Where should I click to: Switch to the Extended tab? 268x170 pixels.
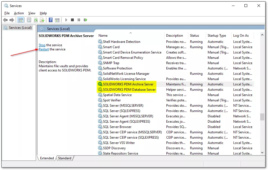[47, 158]
